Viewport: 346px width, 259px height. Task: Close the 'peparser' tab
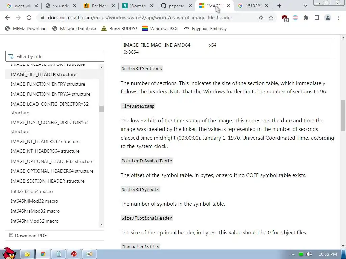[x=190, y=6]
